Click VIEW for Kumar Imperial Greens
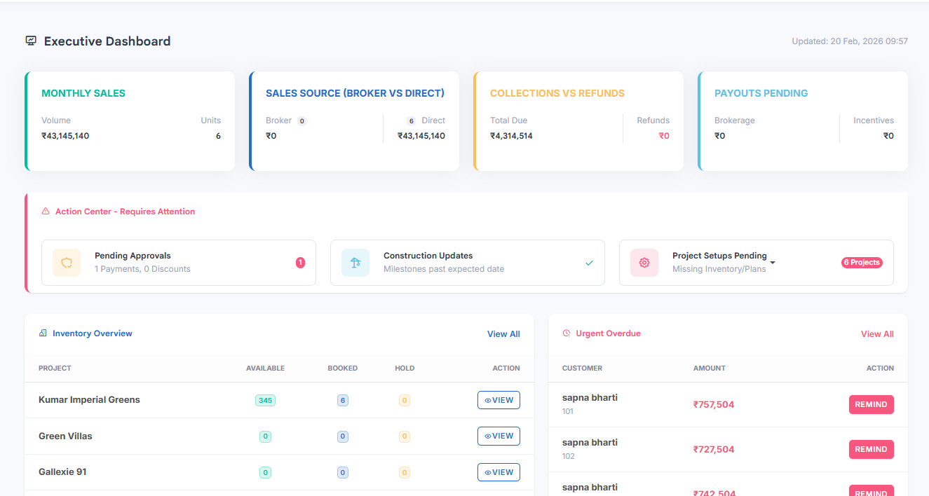929x496 pixels. point(499,399)
